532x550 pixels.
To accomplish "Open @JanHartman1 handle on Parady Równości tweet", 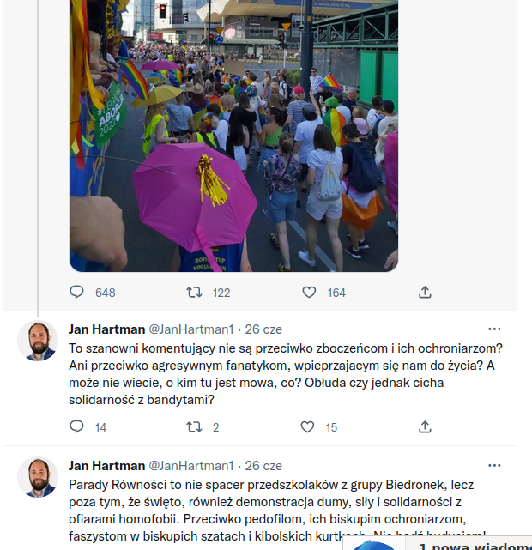I will click(191, 465).
